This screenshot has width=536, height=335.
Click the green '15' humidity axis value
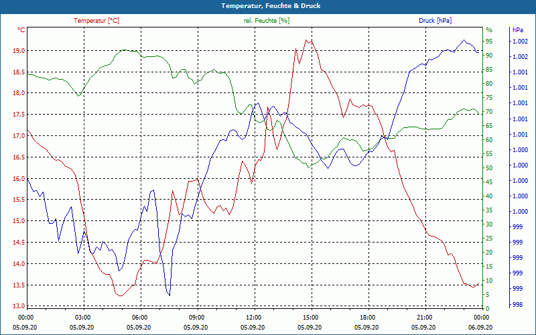(489, 266)
